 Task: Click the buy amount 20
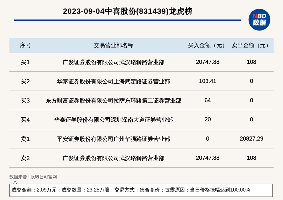[208, 119]
